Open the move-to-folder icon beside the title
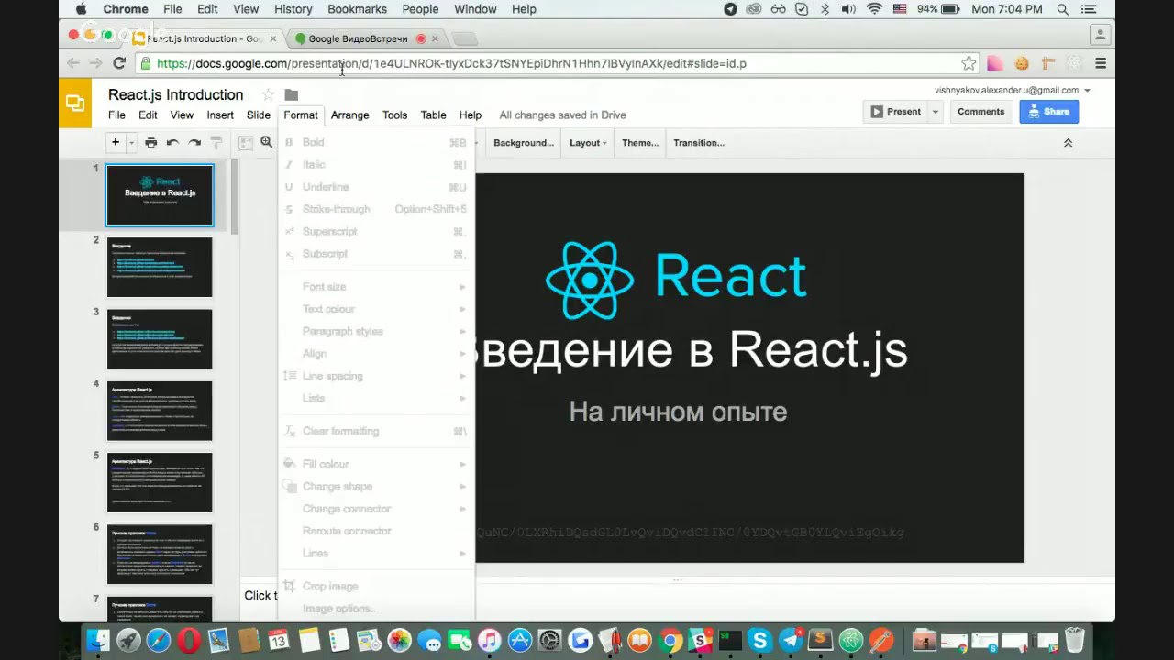The width and height of the screenshot is (1174, 660). pyautogui.click(x=292, y=94)
